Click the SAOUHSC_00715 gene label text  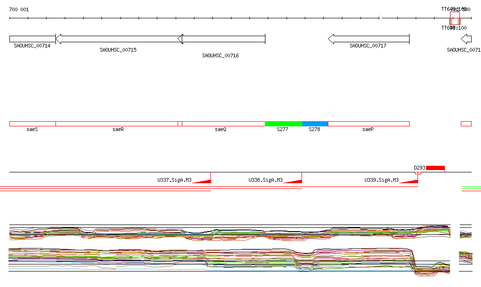pyautogui.click(x=118, y=50)
